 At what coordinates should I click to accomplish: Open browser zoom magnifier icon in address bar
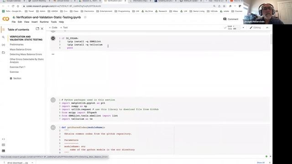pos(214,6)
